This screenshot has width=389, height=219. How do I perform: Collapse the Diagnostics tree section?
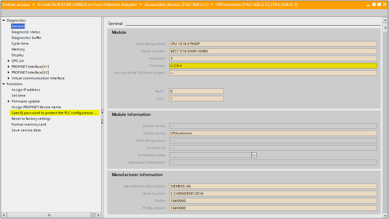point(4,20)
